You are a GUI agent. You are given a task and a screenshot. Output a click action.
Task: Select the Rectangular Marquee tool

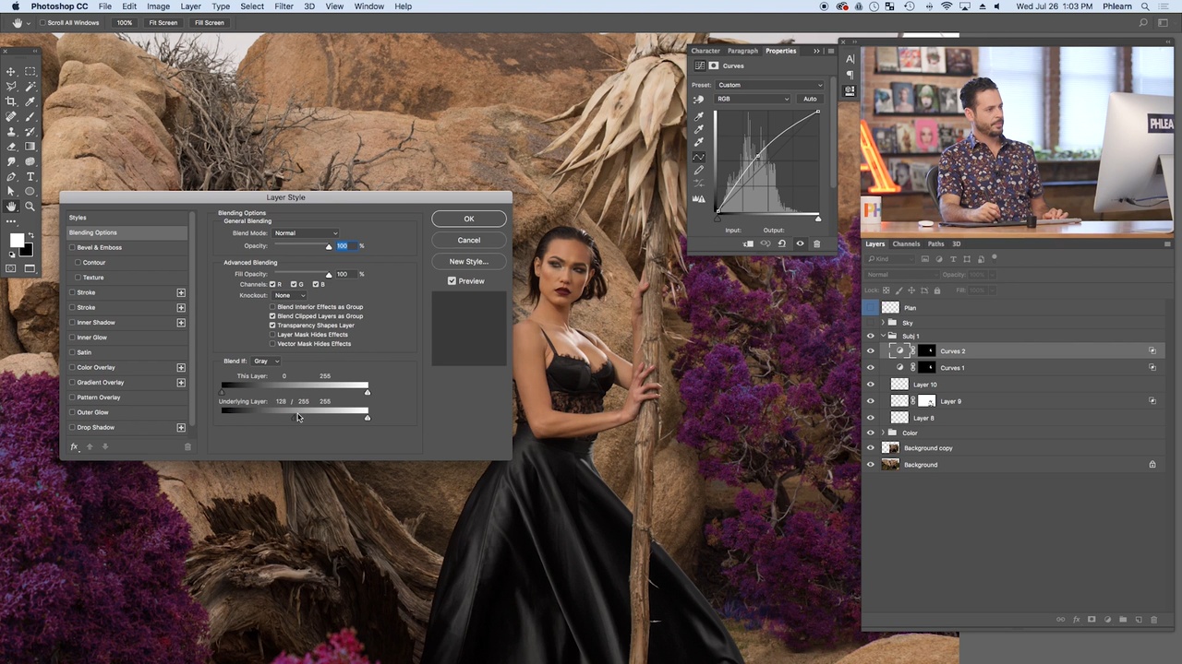pos(30,71)
